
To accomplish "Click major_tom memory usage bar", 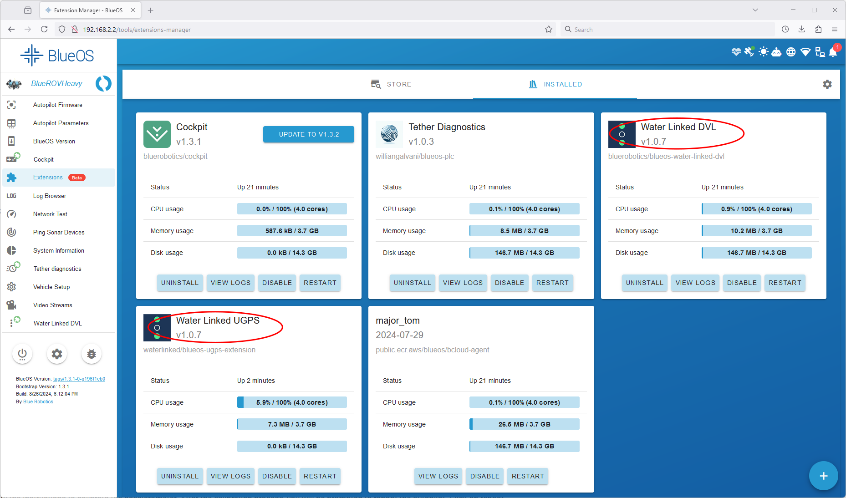I will coord(525,424).
